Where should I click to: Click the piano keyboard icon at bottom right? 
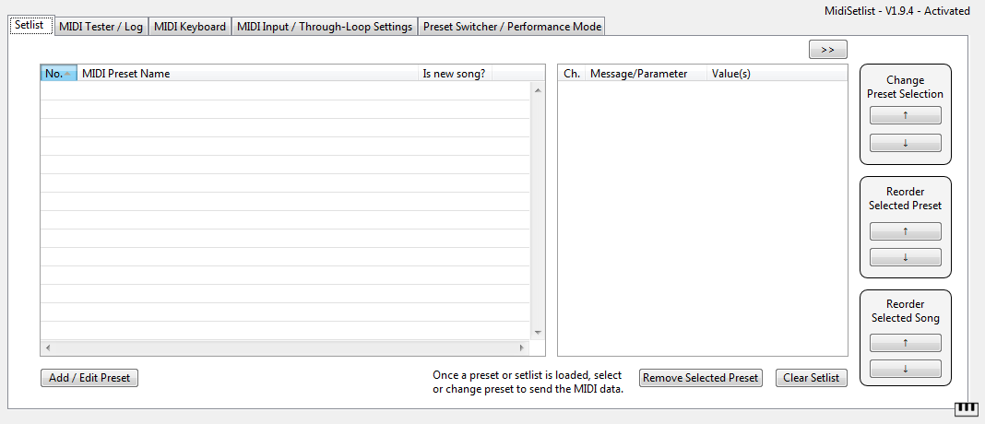click(x=965, y=408)
